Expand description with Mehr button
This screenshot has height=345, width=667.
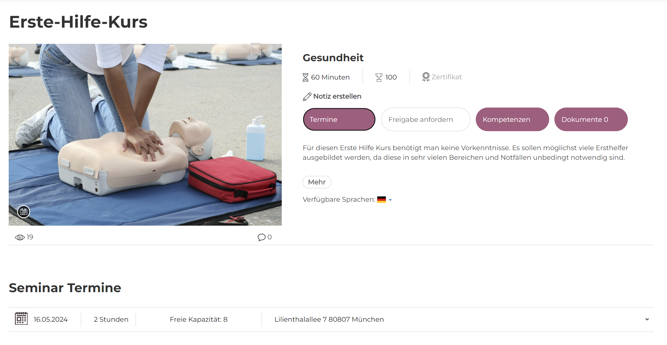(x=317, y=182)
